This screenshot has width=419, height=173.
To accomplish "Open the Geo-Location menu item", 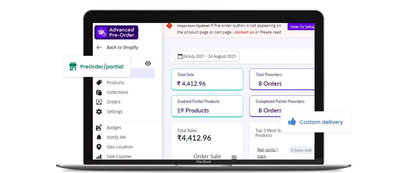I will (120, 147).
